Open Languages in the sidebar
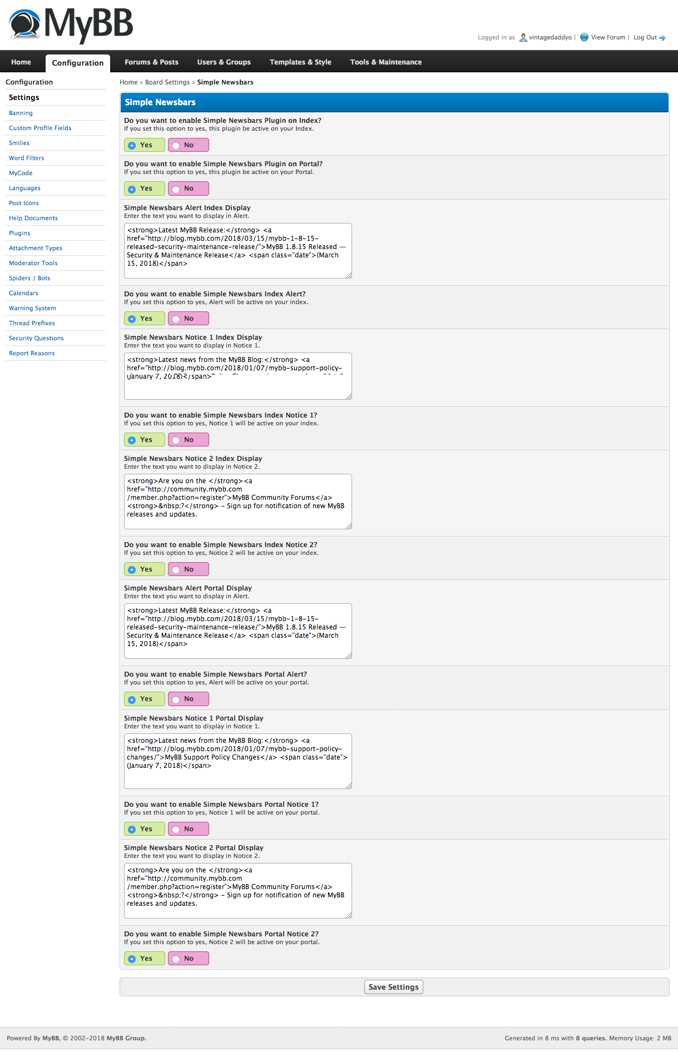Viewport: 678px width, 1052px height. 24,188
